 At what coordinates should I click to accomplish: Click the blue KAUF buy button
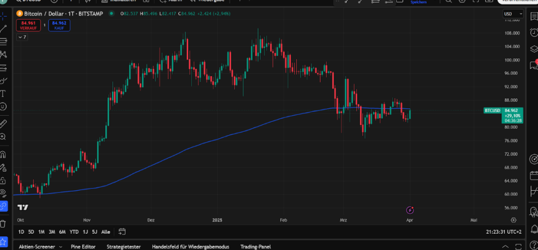tap(59, 25)
